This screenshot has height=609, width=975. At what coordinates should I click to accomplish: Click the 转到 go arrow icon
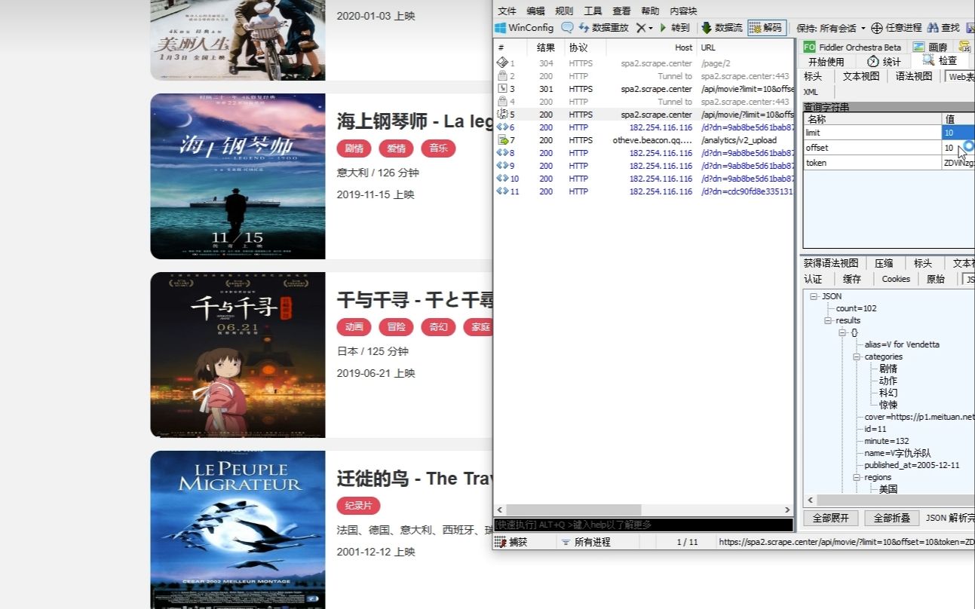pyautogui.click(x=664, y=28)
